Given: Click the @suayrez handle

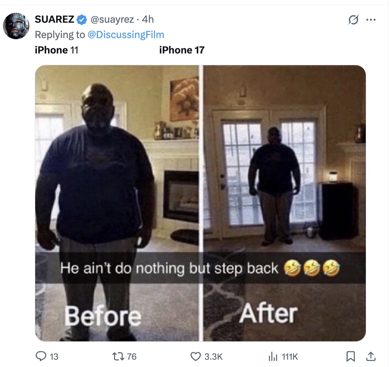Looking at the screenshot, I should click(x=112, y=19).
